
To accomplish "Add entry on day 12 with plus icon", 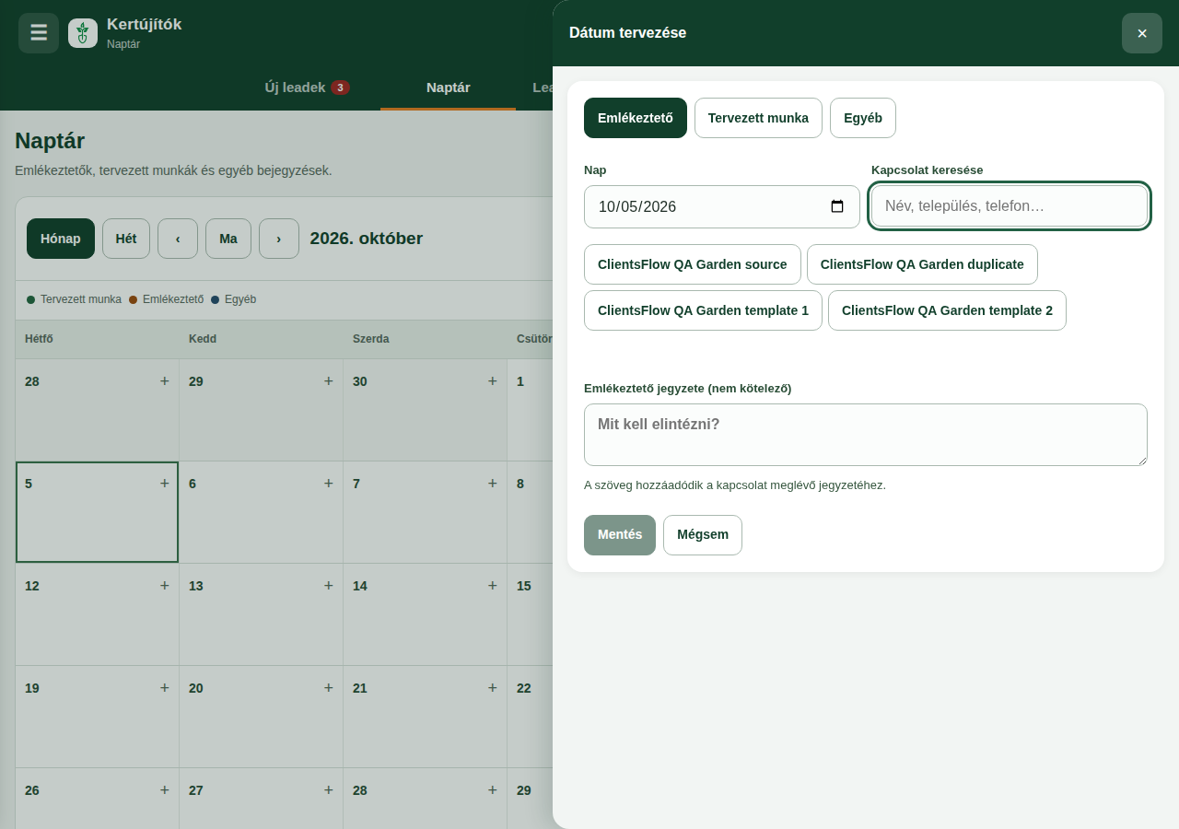I will tap(165, 585).
